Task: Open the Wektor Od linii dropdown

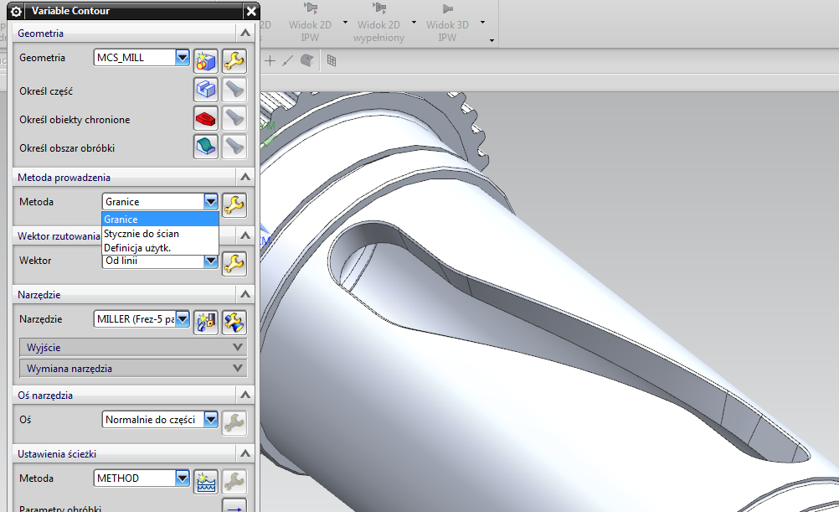Action: 211,261
